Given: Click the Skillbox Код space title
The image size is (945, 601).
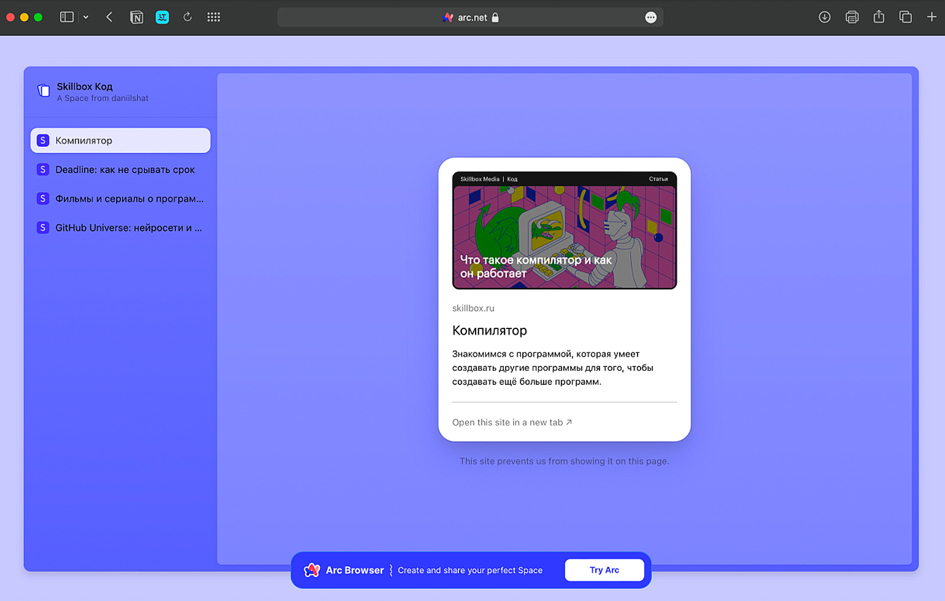Looking at the screenshot, I should pyautogui.click(x=85, y=87).
